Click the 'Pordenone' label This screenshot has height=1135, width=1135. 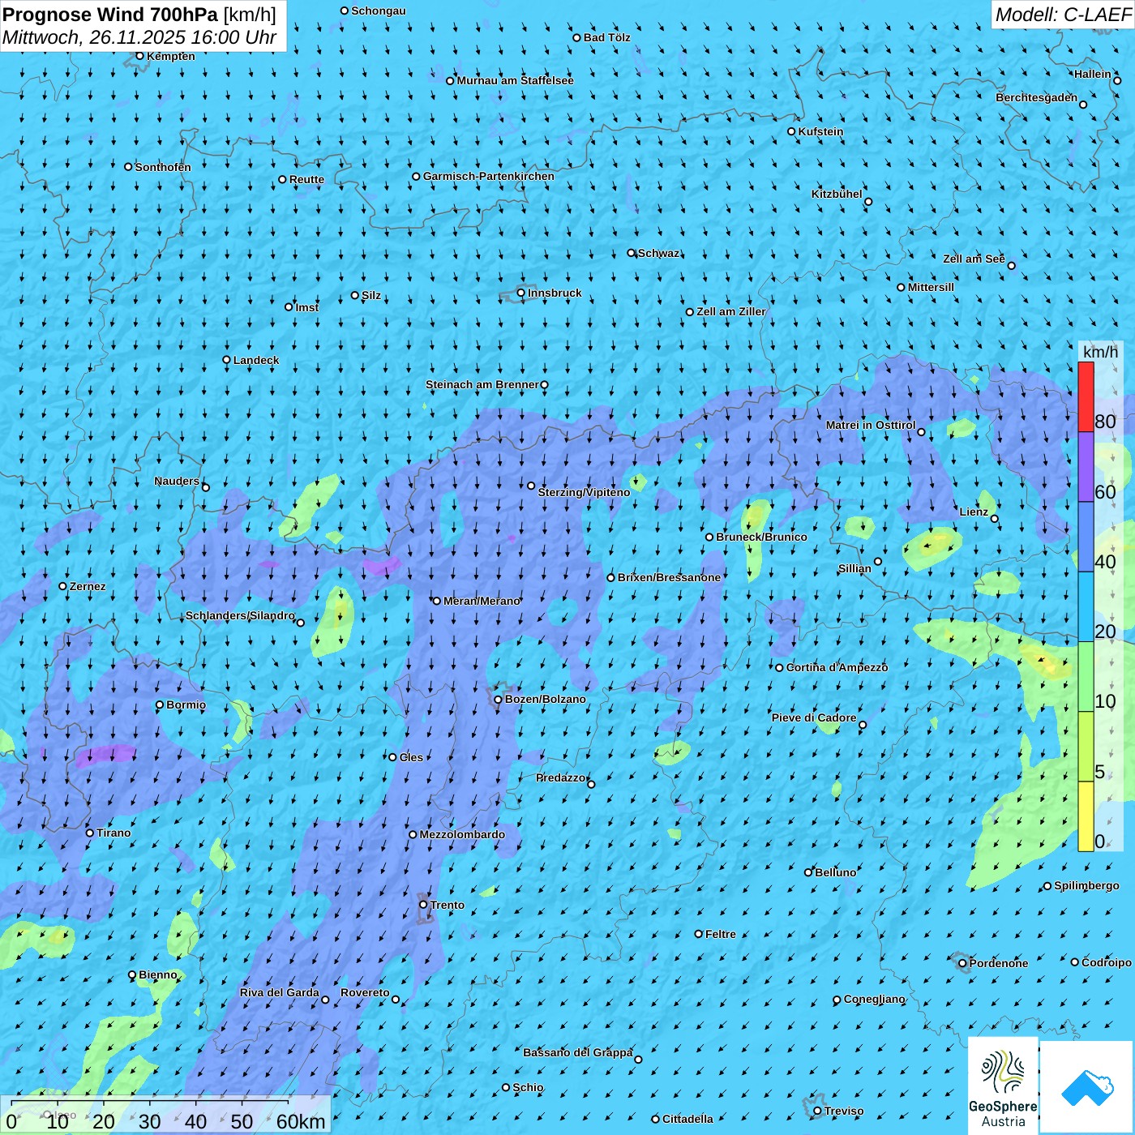(998, 963)
